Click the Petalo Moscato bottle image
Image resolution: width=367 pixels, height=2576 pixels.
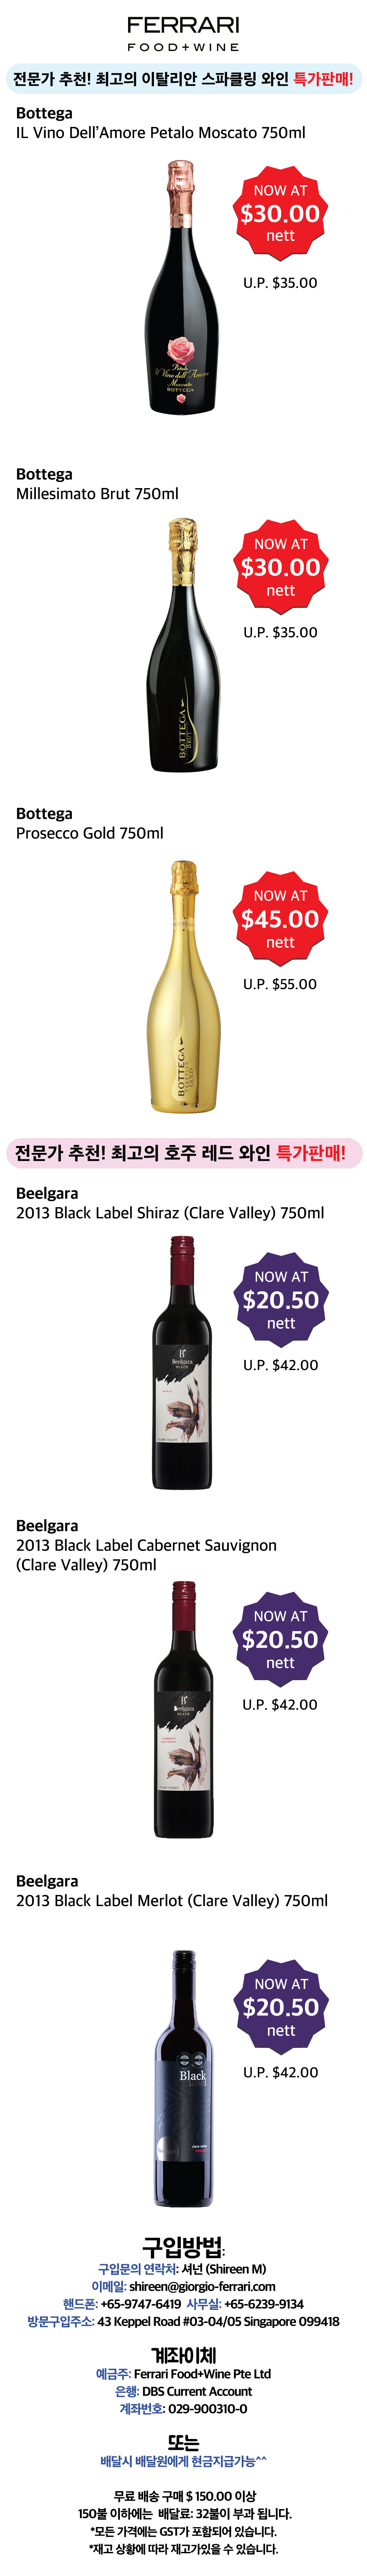181,287
